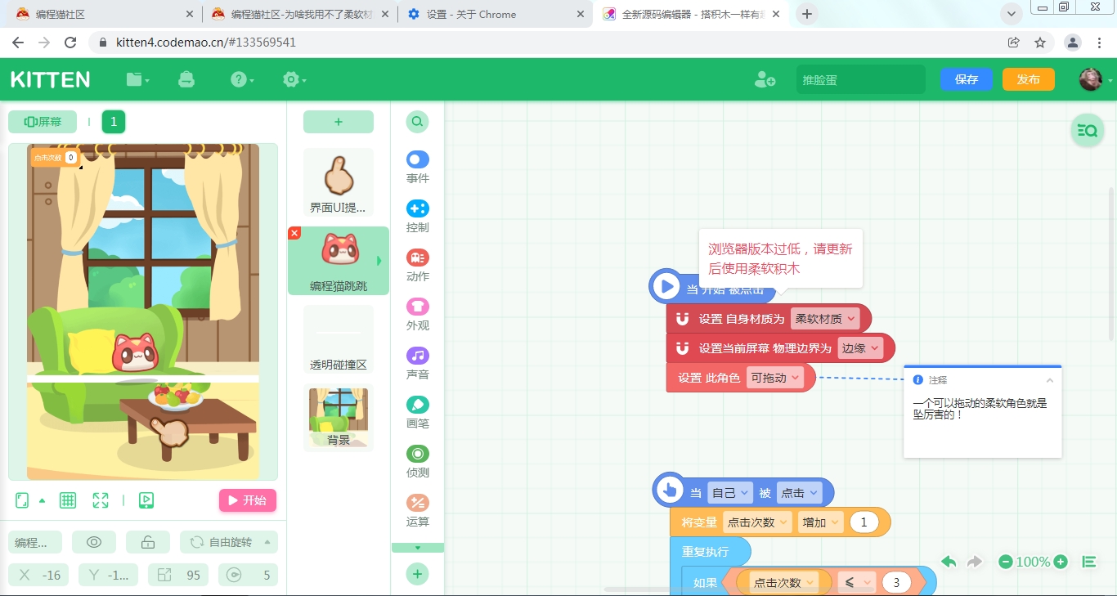
Task: Edit the sprite Y coordinate field
Action: [109, 575]
